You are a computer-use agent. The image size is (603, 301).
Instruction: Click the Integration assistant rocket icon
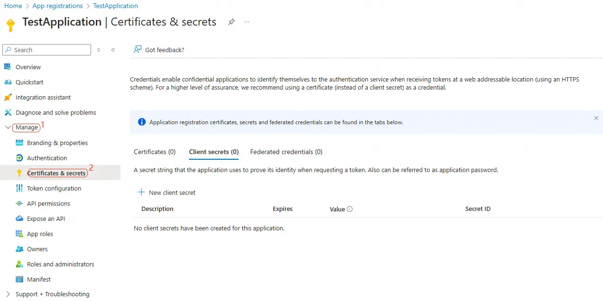tap(8, 97)
